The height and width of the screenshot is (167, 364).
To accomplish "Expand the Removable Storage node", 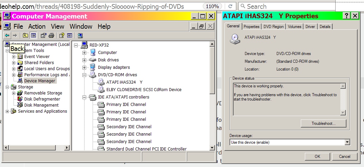I will click(x=14, y=93).
